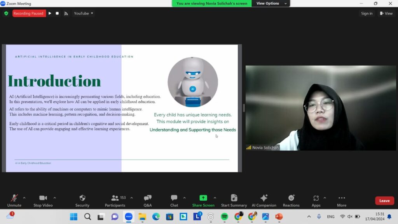Open the Participants panel
The height and width of the screenshot is (224, 398).
point(115,198)
